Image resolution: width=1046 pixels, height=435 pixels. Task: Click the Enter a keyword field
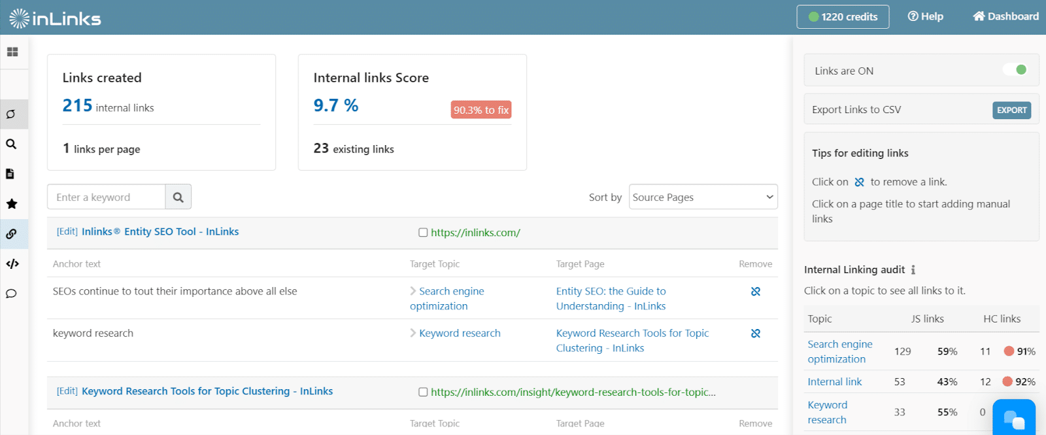(106, 197)
